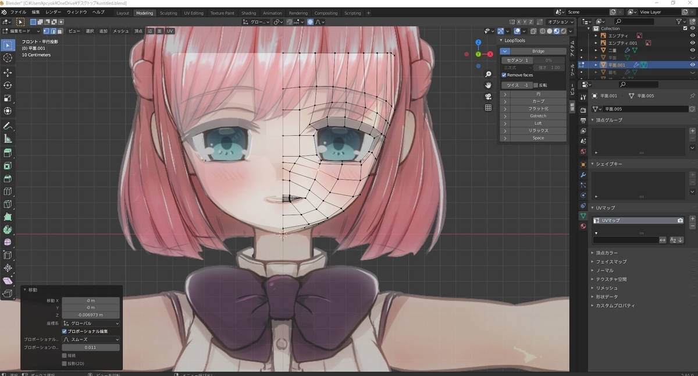The width and height of the screenshot is (698, 376).
Task: Check the 投影(2D) checkbox
Action: [x=65, y=363]
